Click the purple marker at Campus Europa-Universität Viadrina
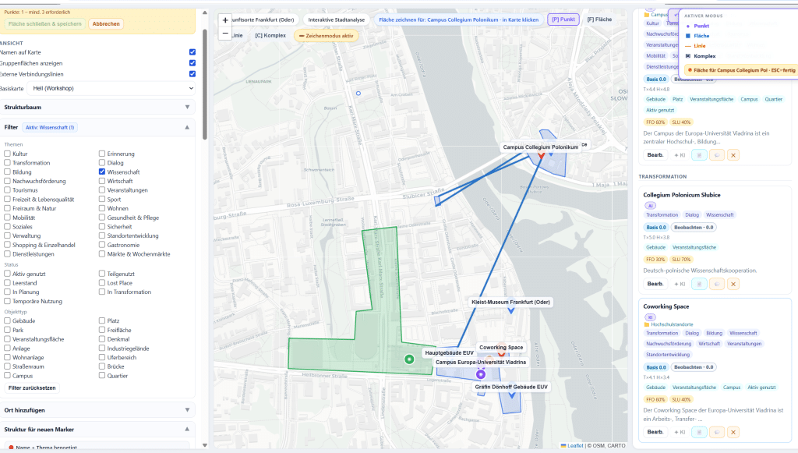 pyautogui.click(x=480, y=374)
